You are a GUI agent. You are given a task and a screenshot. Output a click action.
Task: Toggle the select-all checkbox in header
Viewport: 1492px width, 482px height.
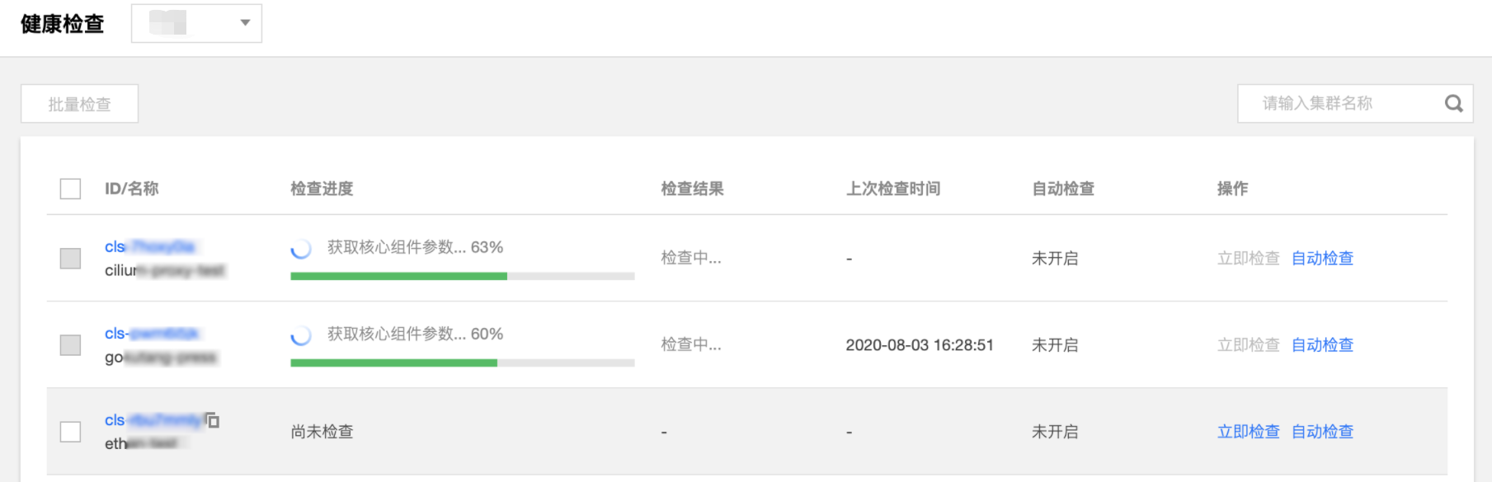pos(70,189)
